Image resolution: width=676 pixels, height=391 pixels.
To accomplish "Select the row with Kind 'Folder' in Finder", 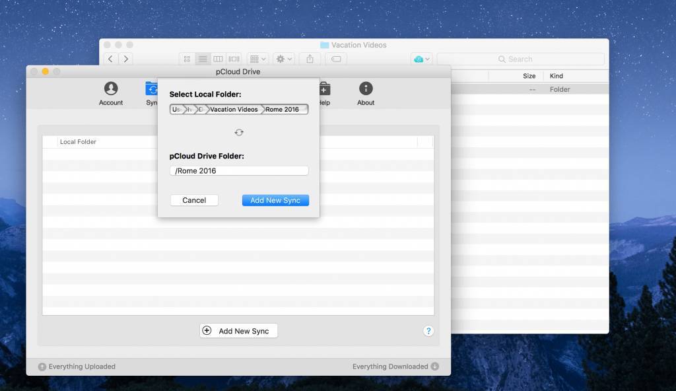I will pos(530,89).
